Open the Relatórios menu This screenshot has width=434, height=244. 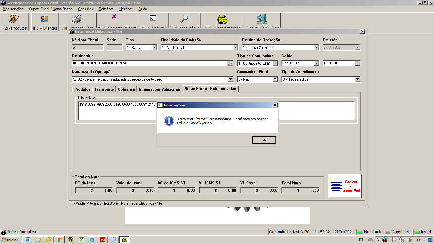(106, 9)
